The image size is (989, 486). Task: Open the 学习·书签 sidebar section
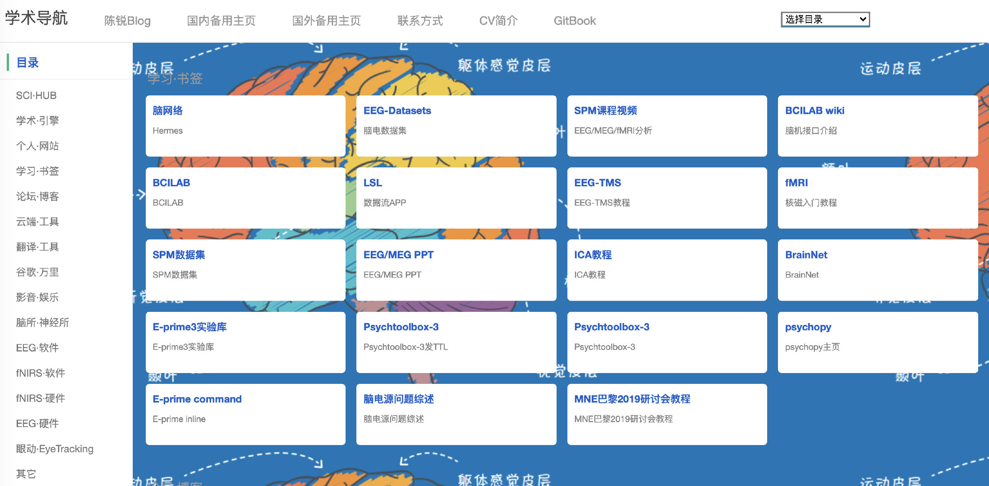click(38, 171)
